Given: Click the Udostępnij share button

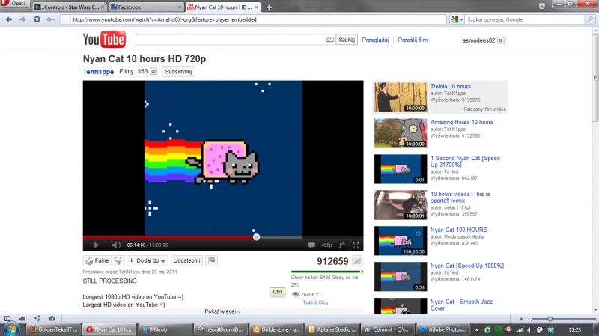Looking at the screenshot, I should pos(186,260).
